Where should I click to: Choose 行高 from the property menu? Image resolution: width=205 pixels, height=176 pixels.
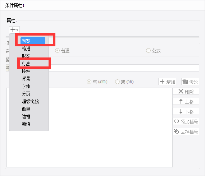[x=26, y=64]
